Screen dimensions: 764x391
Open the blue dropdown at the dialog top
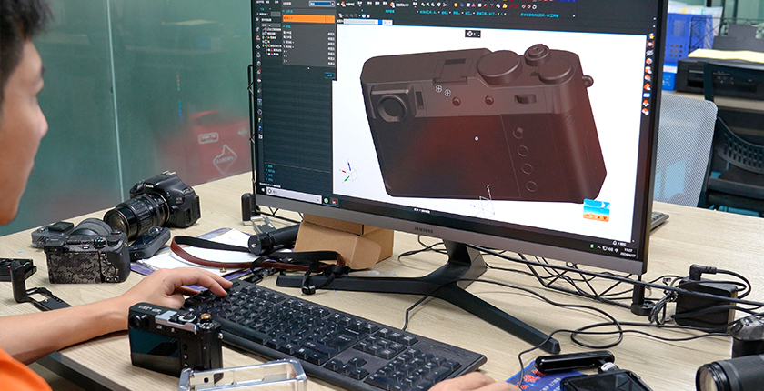[x=322, y=4]
